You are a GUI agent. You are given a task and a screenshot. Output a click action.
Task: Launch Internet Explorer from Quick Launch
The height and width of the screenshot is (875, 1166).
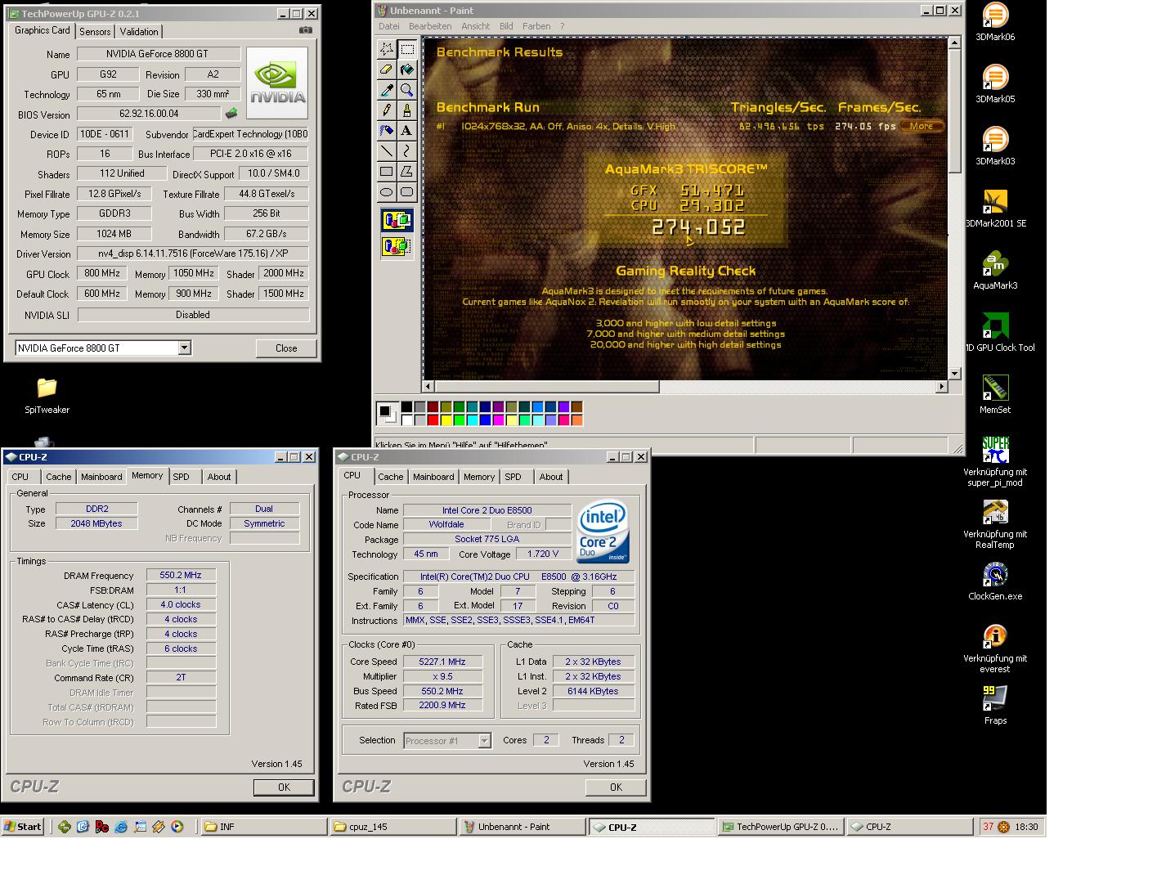coord(120,827)
